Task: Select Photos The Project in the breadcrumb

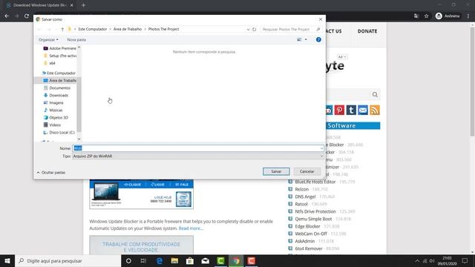Action: 163,29
